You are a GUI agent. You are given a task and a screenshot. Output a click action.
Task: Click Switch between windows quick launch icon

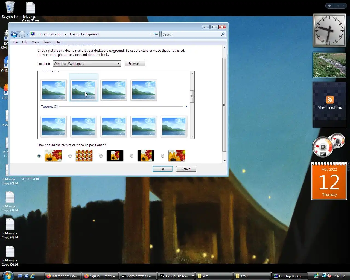pos(26,276)
